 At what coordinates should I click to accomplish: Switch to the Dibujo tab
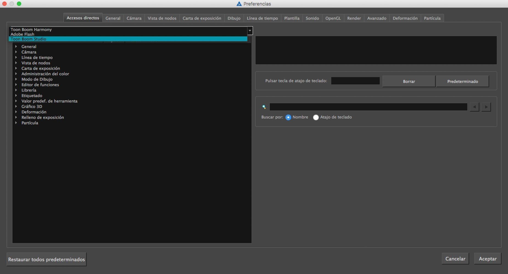(x=234, y=18)
